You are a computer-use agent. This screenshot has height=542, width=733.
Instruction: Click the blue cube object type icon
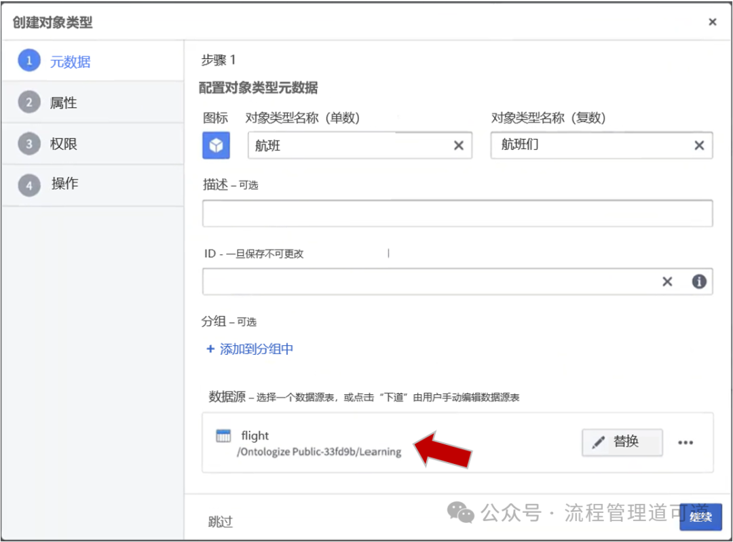coord(216,145)
